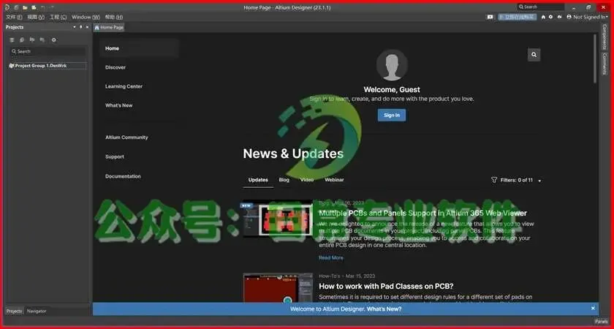
Task: Click the Projects panel search field
Action: (48, 51)
